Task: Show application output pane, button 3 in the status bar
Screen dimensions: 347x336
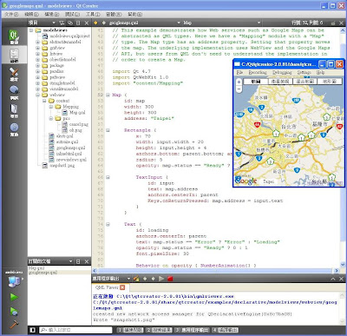Action: tap(192, 330)
